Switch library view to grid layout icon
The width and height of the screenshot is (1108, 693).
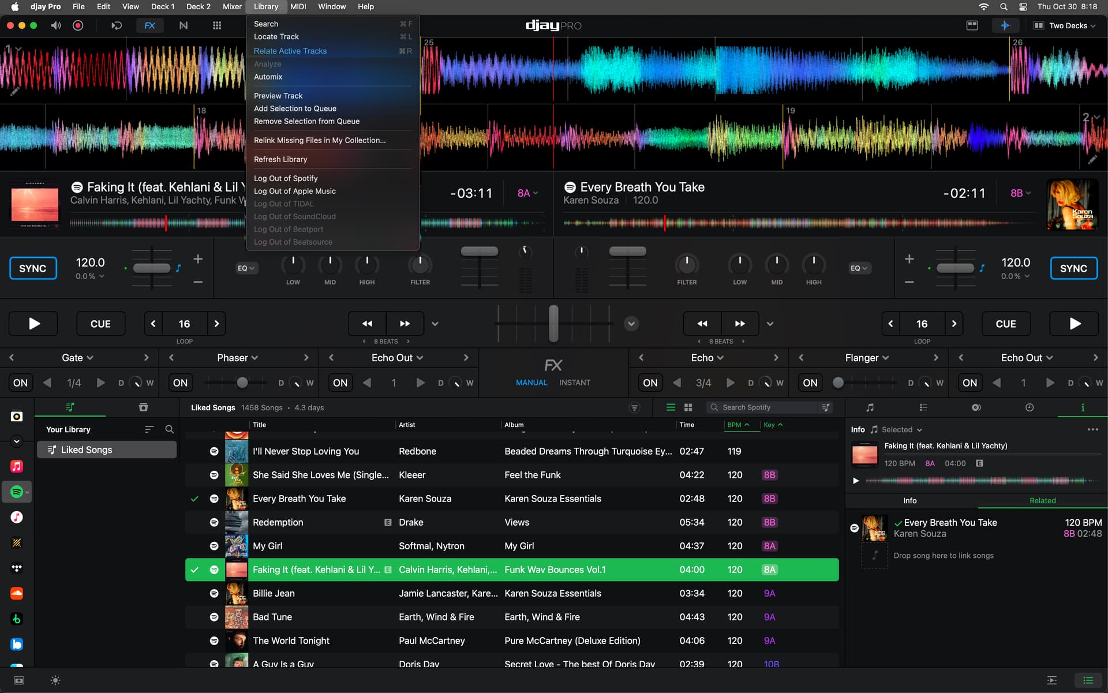click(688, 407)
